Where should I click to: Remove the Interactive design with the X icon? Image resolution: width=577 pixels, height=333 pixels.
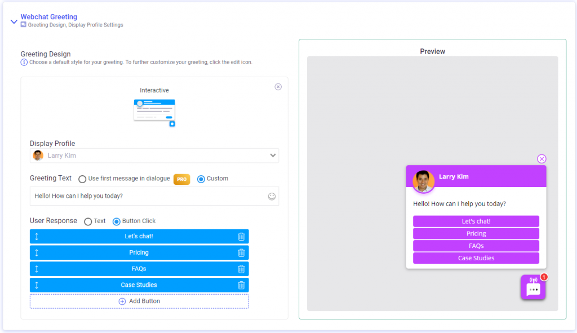(278, 87)
